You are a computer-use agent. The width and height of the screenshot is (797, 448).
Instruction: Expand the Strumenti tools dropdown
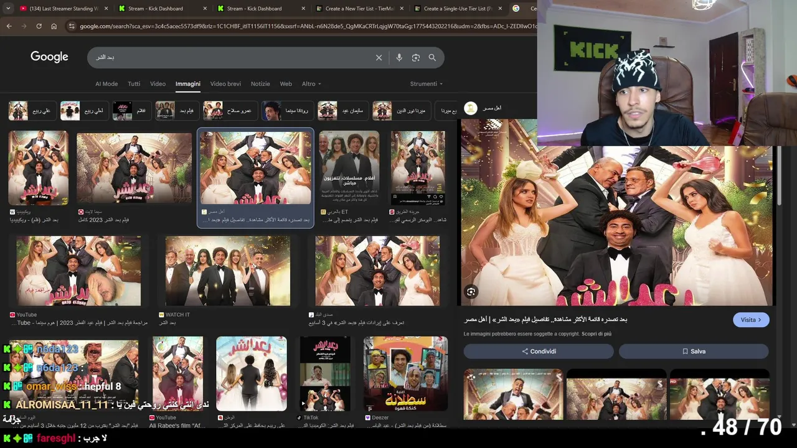pyautogui.click(x=427, y=84)
